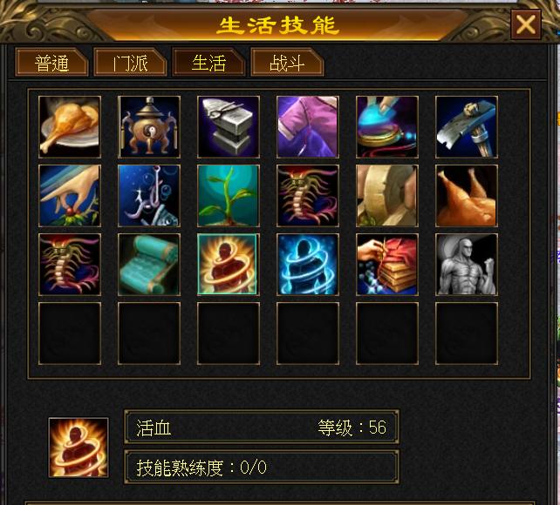The height and width of the screenshot is (505, 560).
Task: Select the grinding millstone skill icon
Action: (x=387, y=196)
